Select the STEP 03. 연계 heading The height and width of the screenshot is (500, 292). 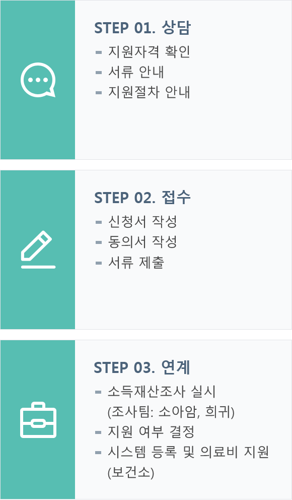click(142, 367)
